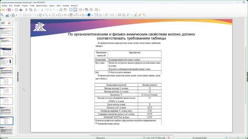This screenshot has height=139, width=248.
Task: Click the horizontal scrollbar below the slide
Action: coord(131,135)
